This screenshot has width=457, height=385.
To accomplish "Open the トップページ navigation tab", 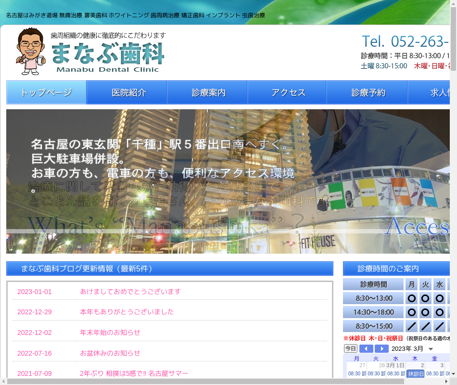I will (46, 92).
